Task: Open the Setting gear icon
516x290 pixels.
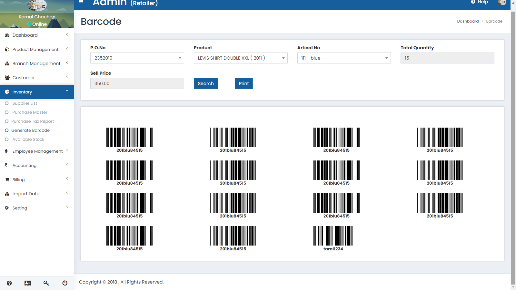Action: (x=7, y=208)
